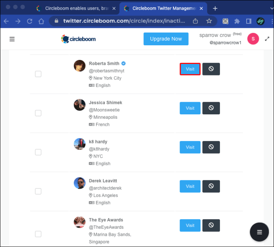The image size is (274, 247).
Task: Click the screenshot extension icon in the toolbar
Action: click(x=226, y=21)
